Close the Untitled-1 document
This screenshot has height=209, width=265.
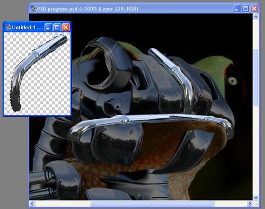point(66,27)
